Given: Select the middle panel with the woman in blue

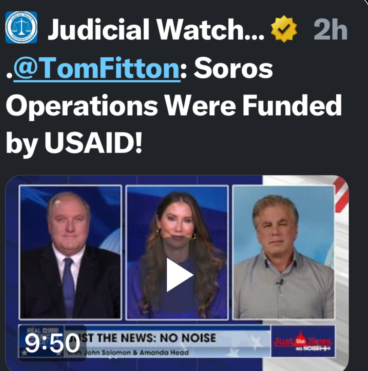Looking at the screenshot, I should [177, 252].
